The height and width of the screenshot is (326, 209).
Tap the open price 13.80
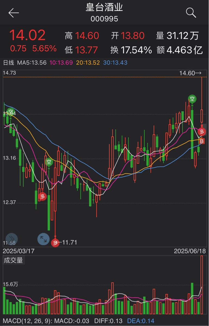coord(133,36)
